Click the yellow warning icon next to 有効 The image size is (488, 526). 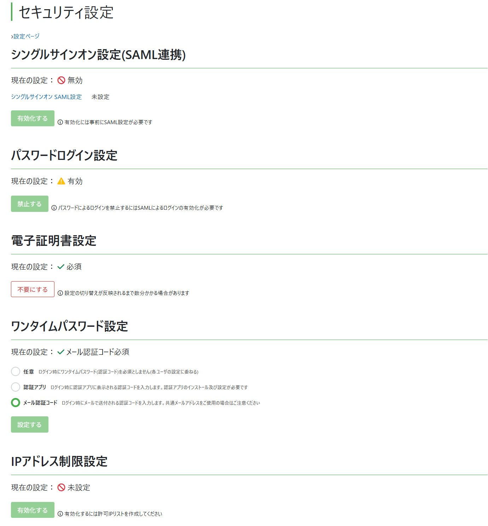[61, 181]
